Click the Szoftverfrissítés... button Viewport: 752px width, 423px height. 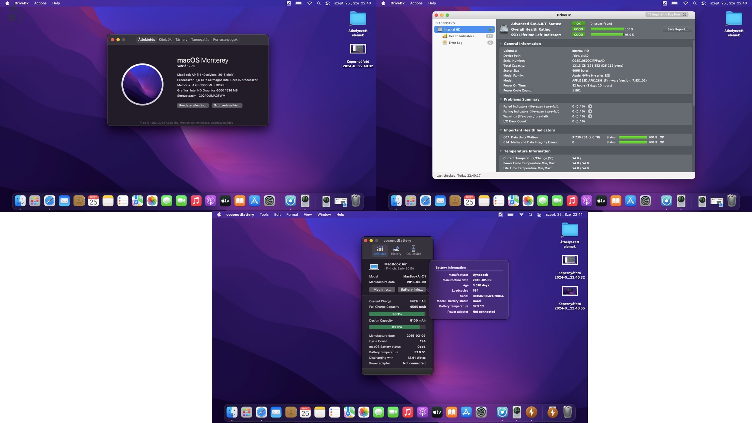(x=227, y=106)
